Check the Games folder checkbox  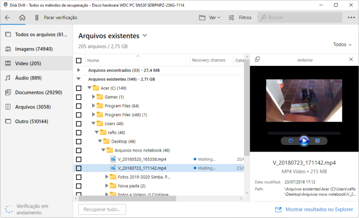(x=79, y=97)
